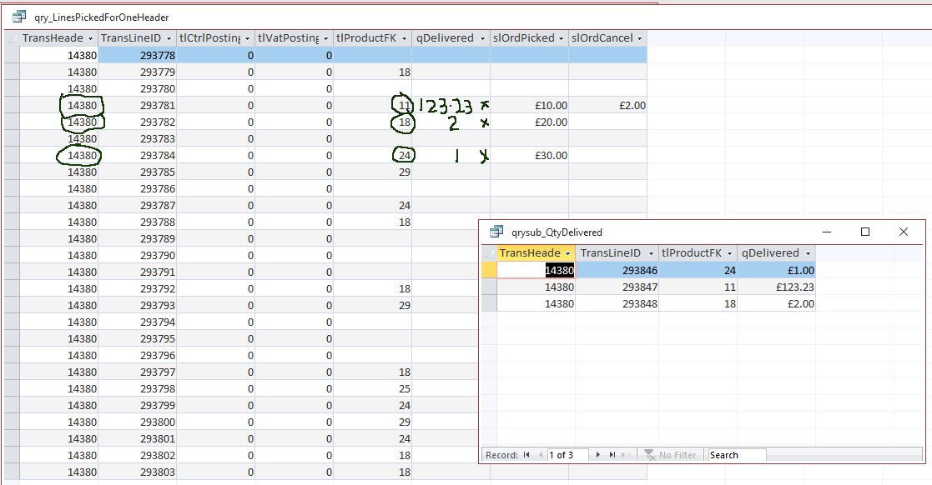This screenshot has height=485, width=932.
Task: Click the qry_LinesPickedForOneHeader query icon
Action: 19,17
